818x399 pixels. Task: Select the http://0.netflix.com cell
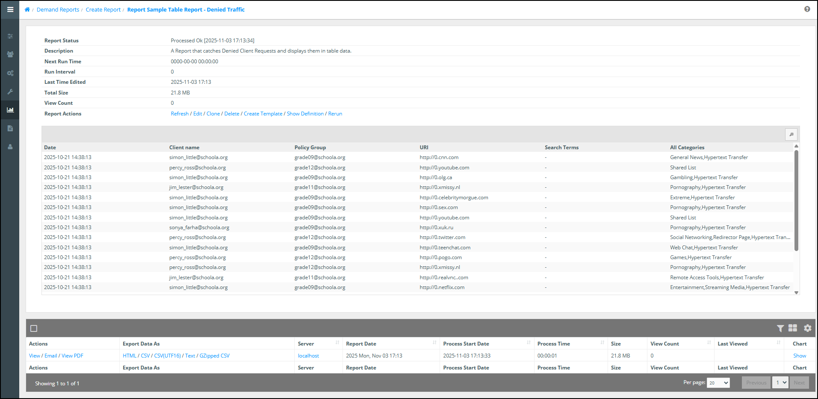442,287
